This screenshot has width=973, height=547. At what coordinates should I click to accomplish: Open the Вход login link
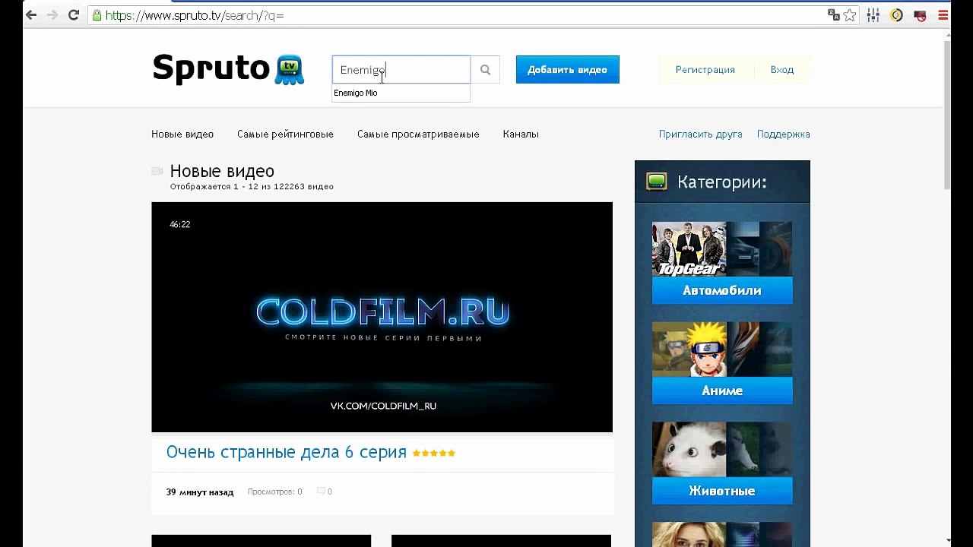click(x=782, y=70)
